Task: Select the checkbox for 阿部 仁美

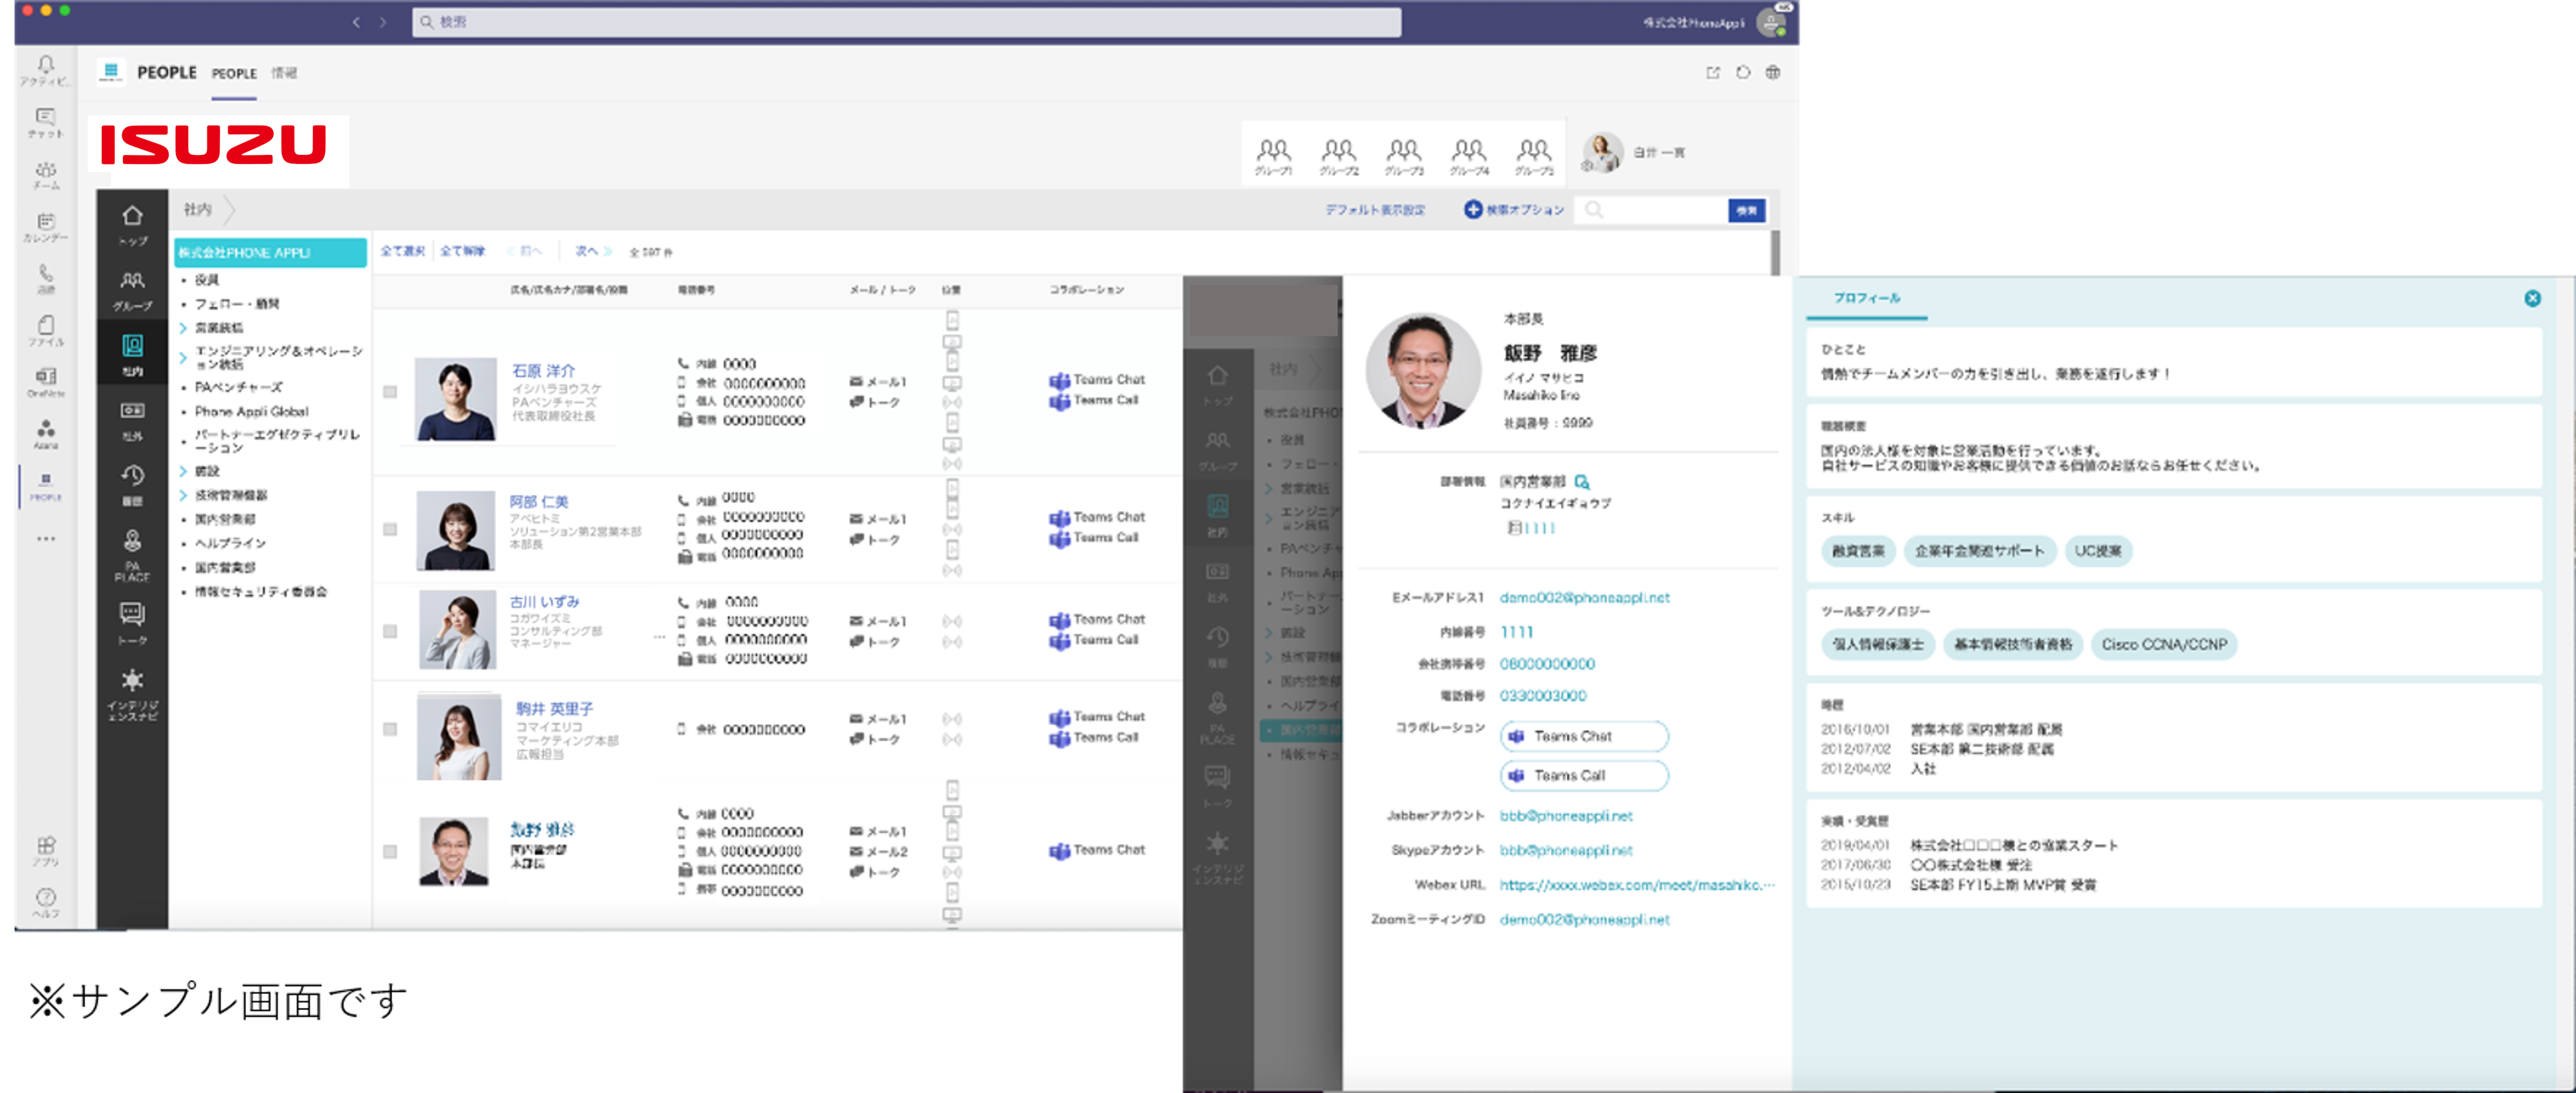Action: point(390,529)
